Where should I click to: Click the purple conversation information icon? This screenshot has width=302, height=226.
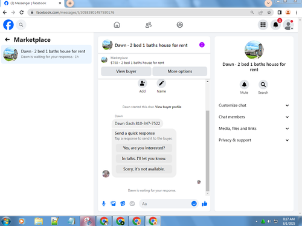click(202, 45)
